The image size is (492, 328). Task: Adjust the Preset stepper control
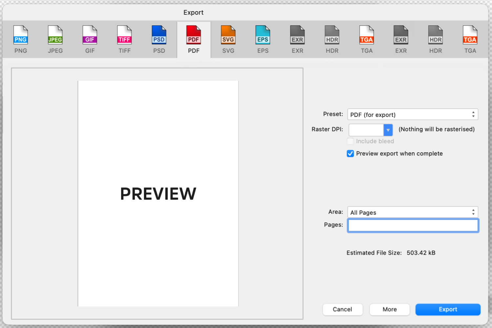click(x=473, y=114)
